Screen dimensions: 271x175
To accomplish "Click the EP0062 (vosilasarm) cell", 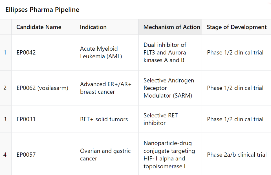I will coord(42,88).
